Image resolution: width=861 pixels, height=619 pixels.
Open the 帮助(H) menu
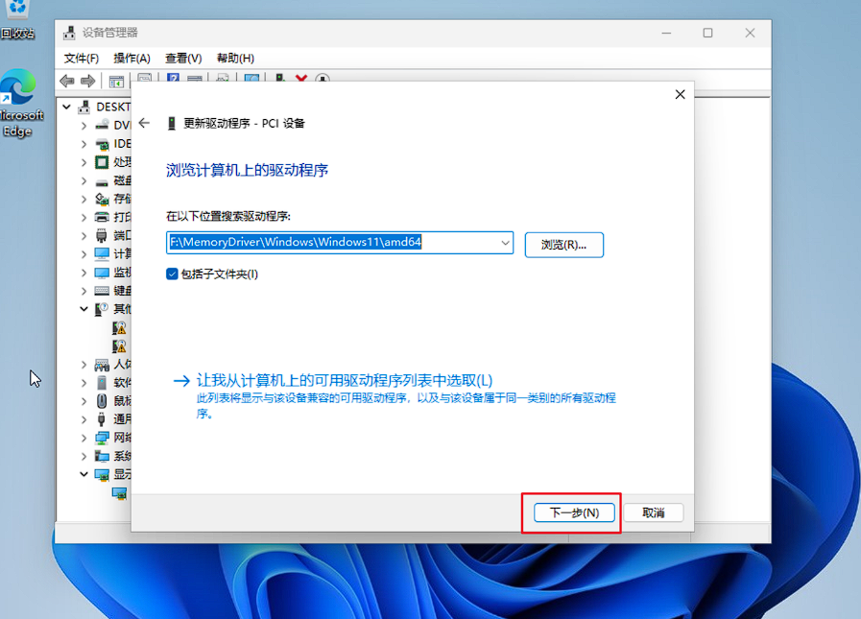tap(235, 59)
